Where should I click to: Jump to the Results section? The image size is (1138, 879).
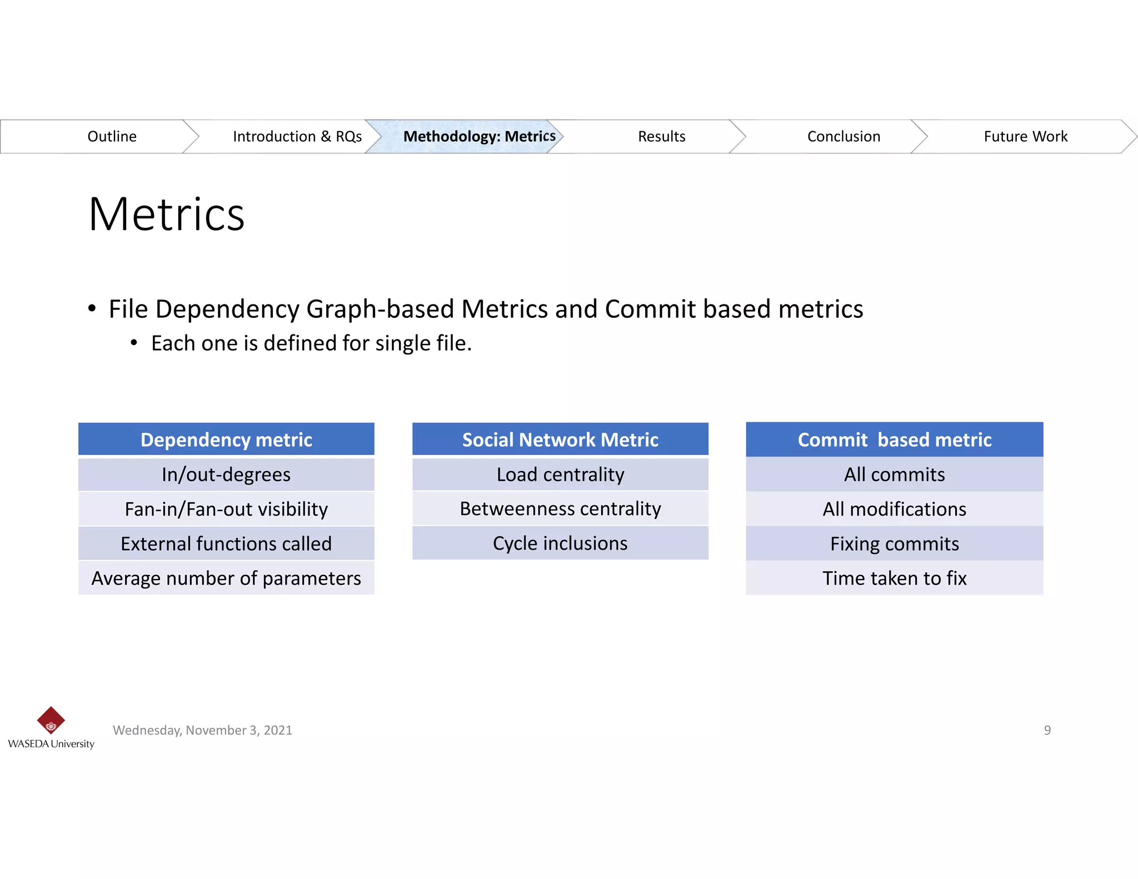pyautogui.click(x=661, y=137)
